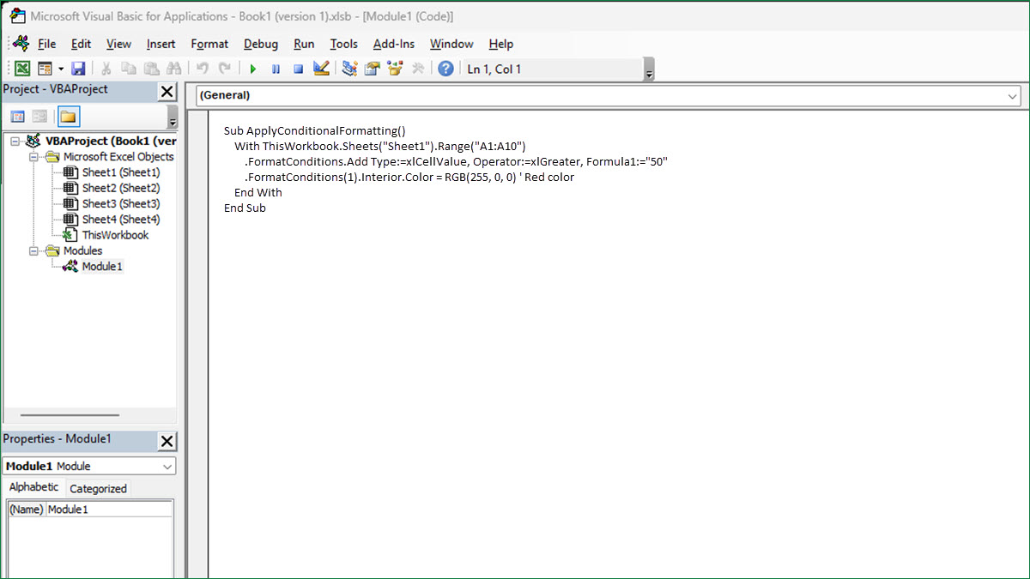
Task: Click the Break (pause) toolbar icon
Action: [276, 69]
